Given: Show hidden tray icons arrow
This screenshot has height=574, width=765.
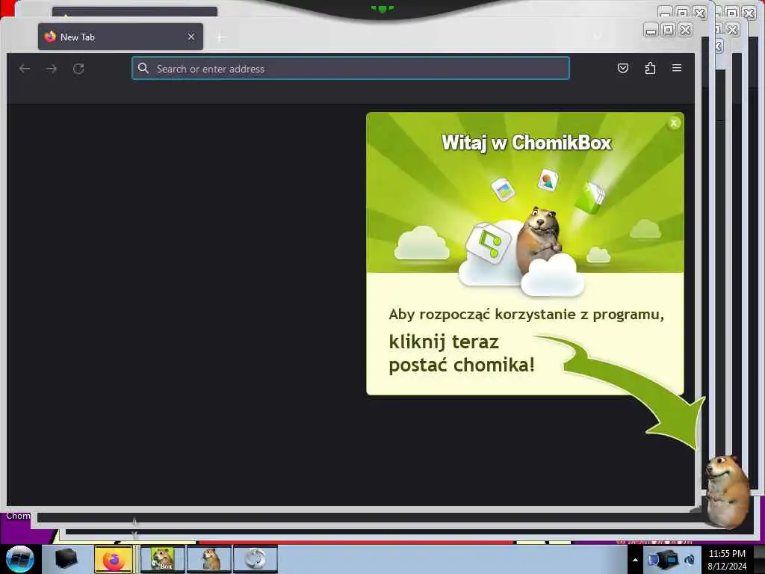Looking at the screenshot, I should (x=635, y=560).
